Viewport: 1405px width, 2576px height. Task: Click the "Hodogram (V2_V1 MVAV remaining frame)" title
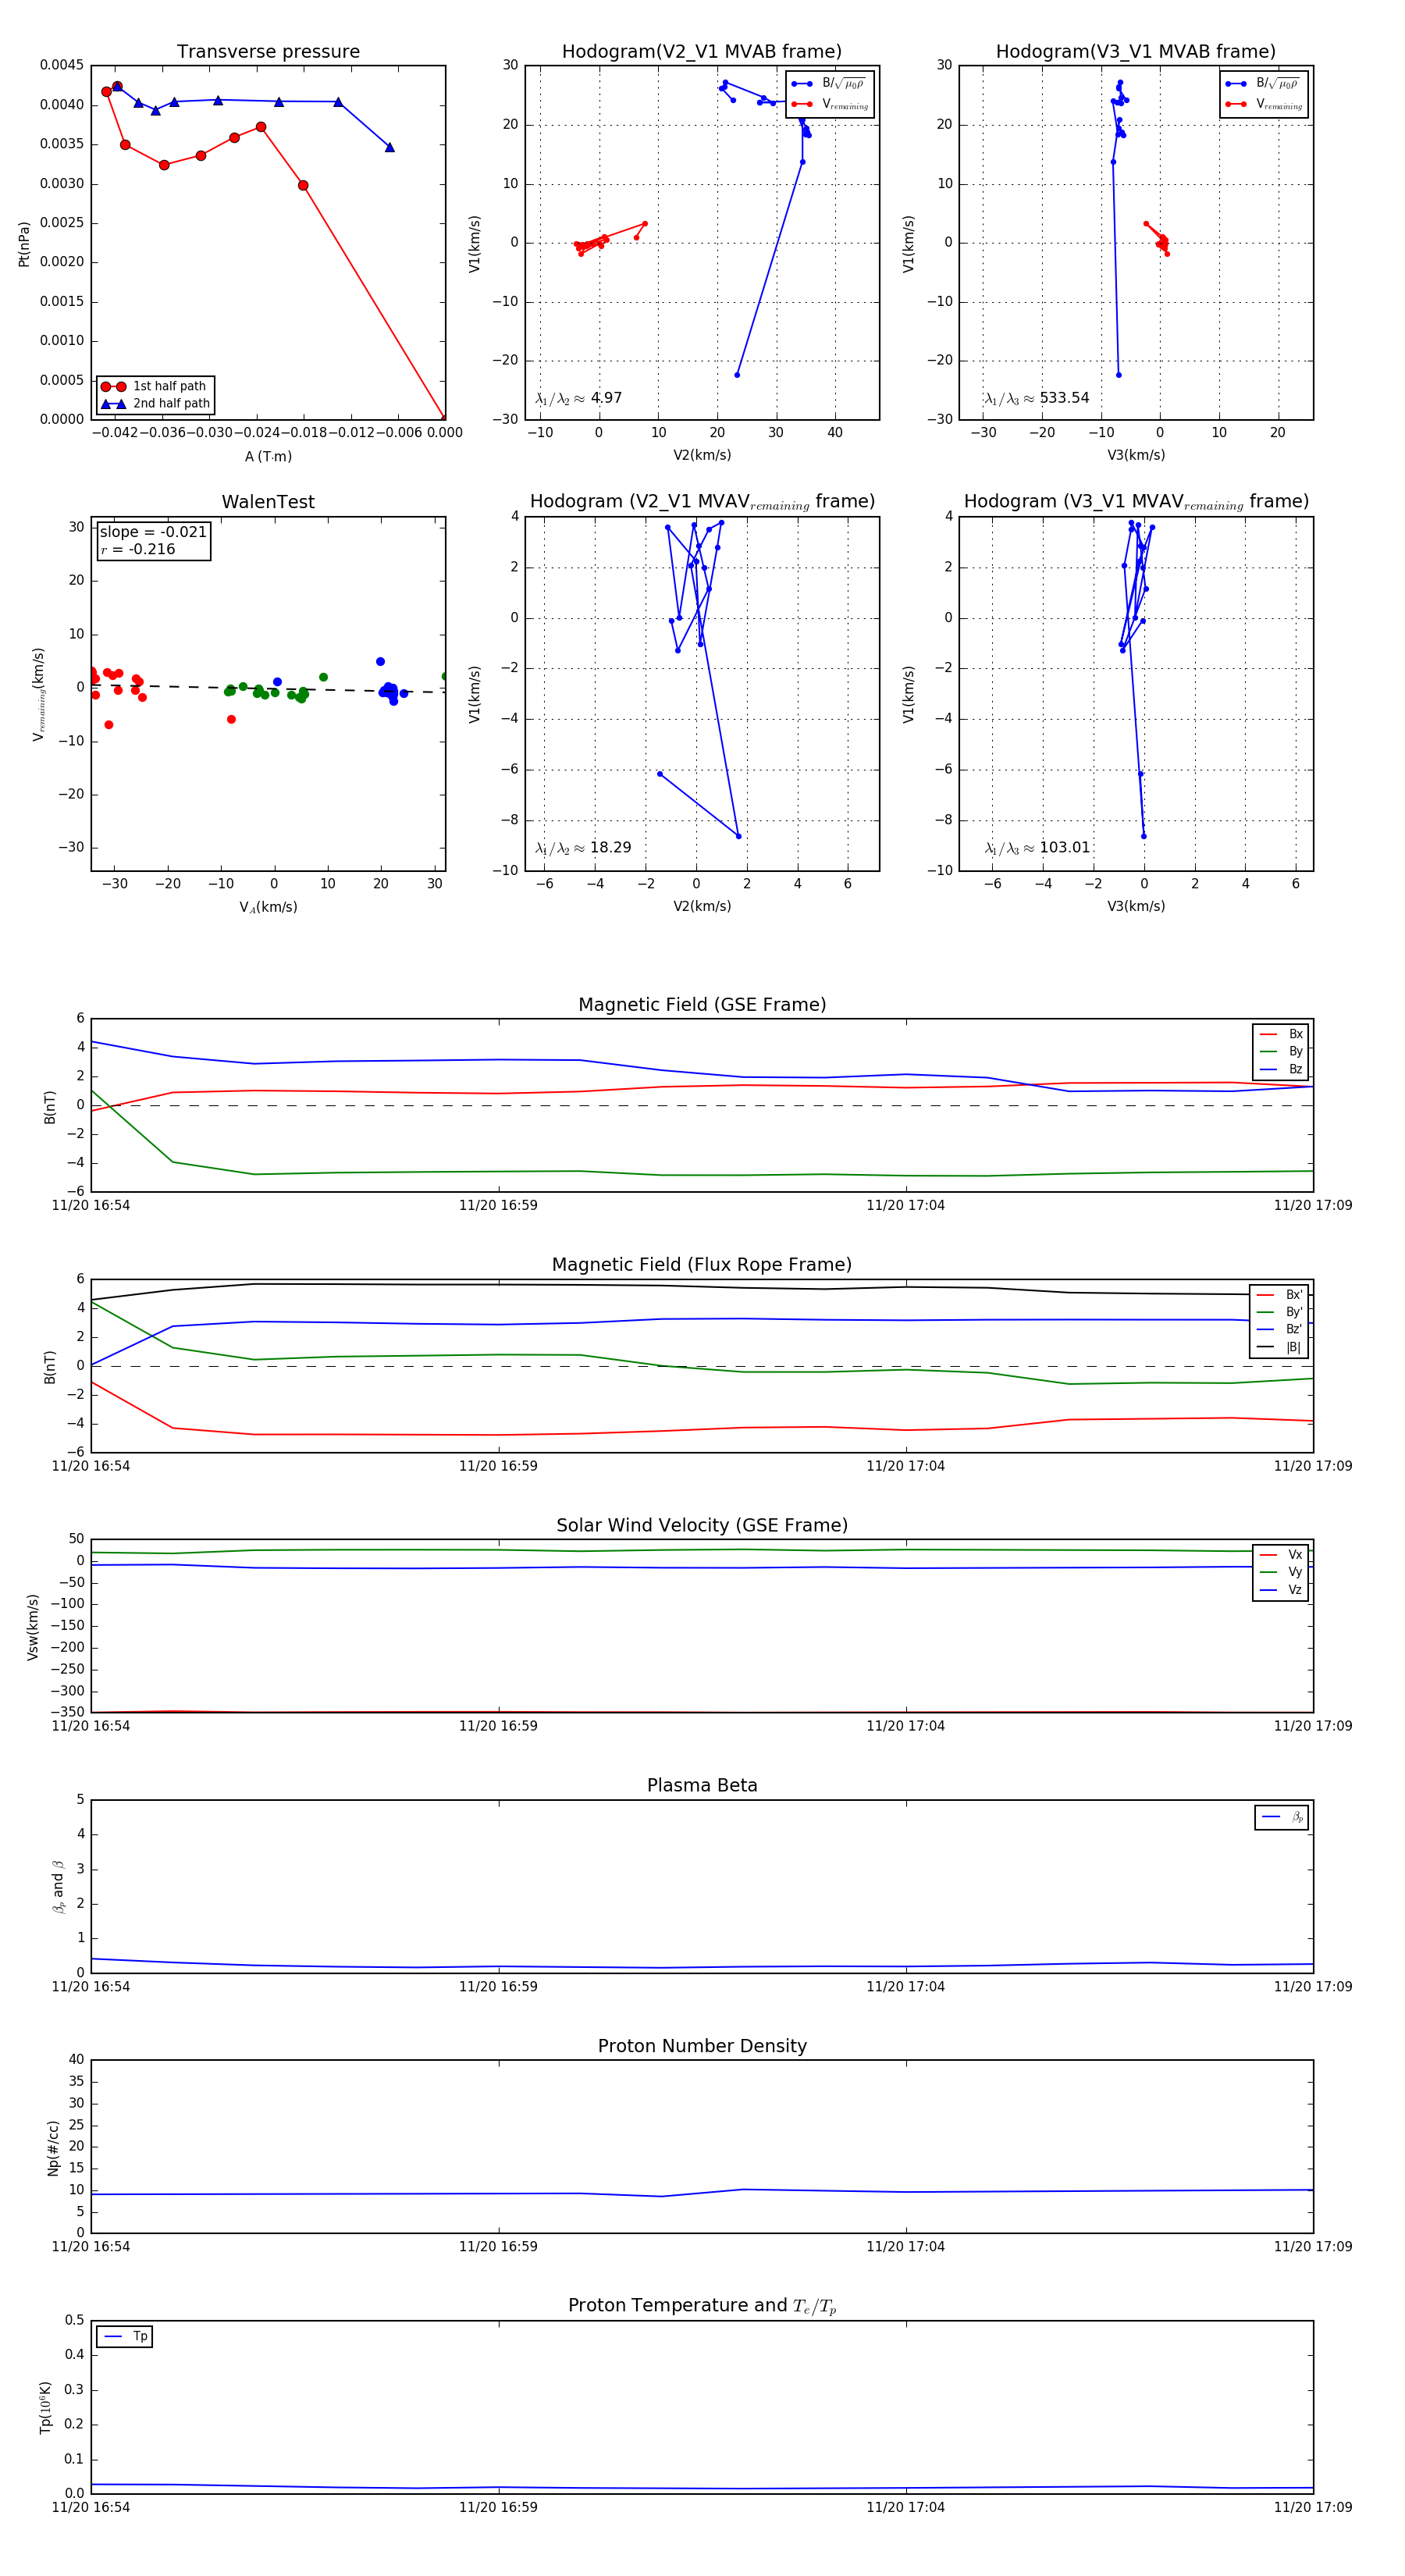702,502
